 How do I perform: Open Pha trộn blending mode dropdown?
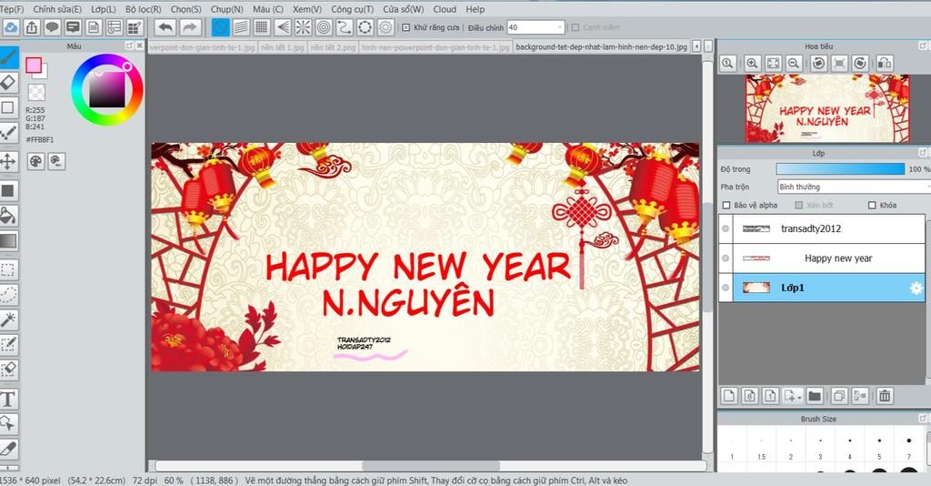(853, 187)
